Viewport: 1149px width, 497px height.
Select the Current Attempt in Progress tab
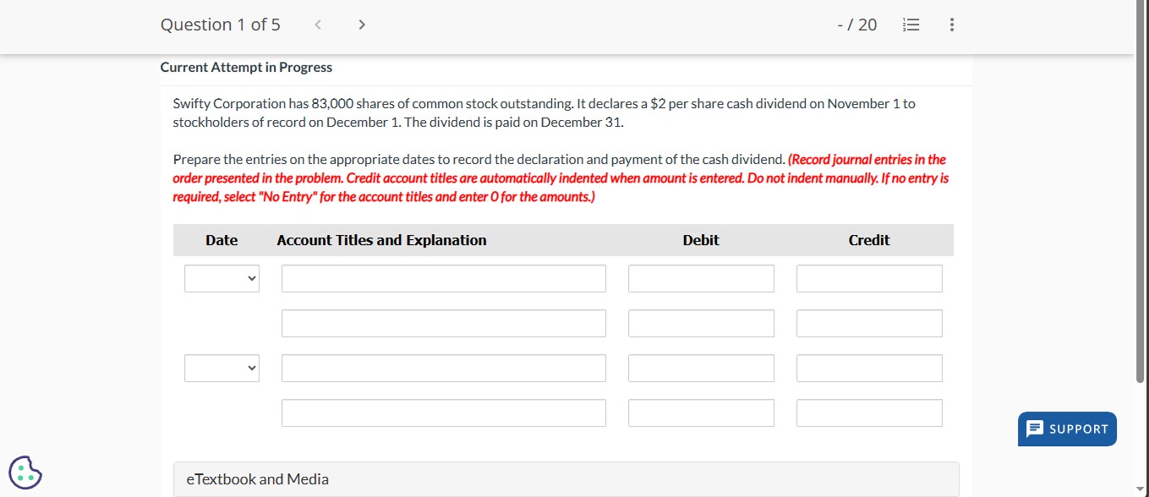point(246,67)
